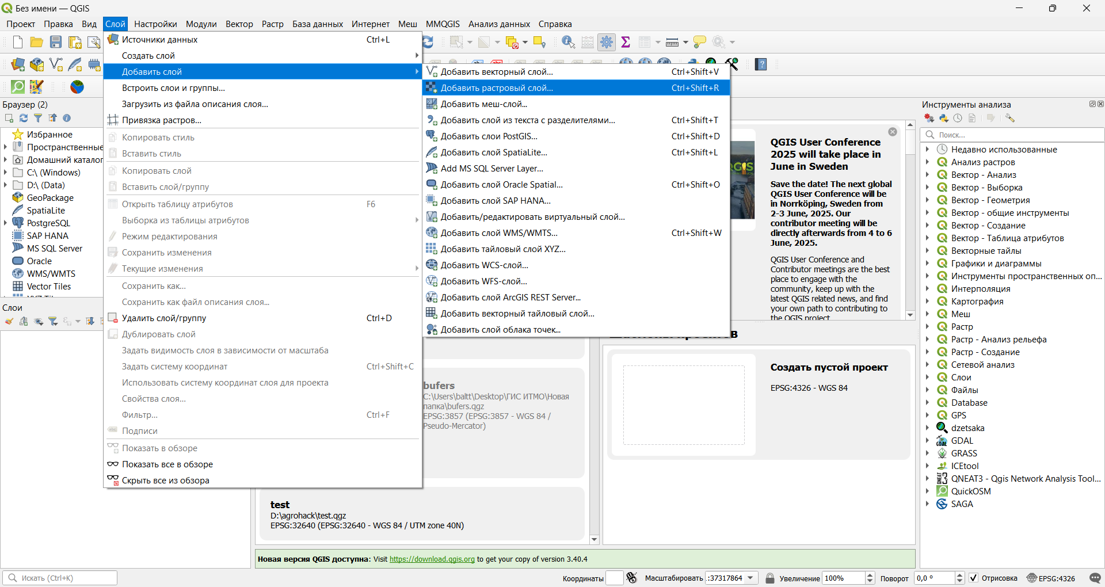Image resolution: width=1105 pixels, height=587 pixels.
Task: Open the Messages log speech bubble in the status bar
Action: 1095,578
